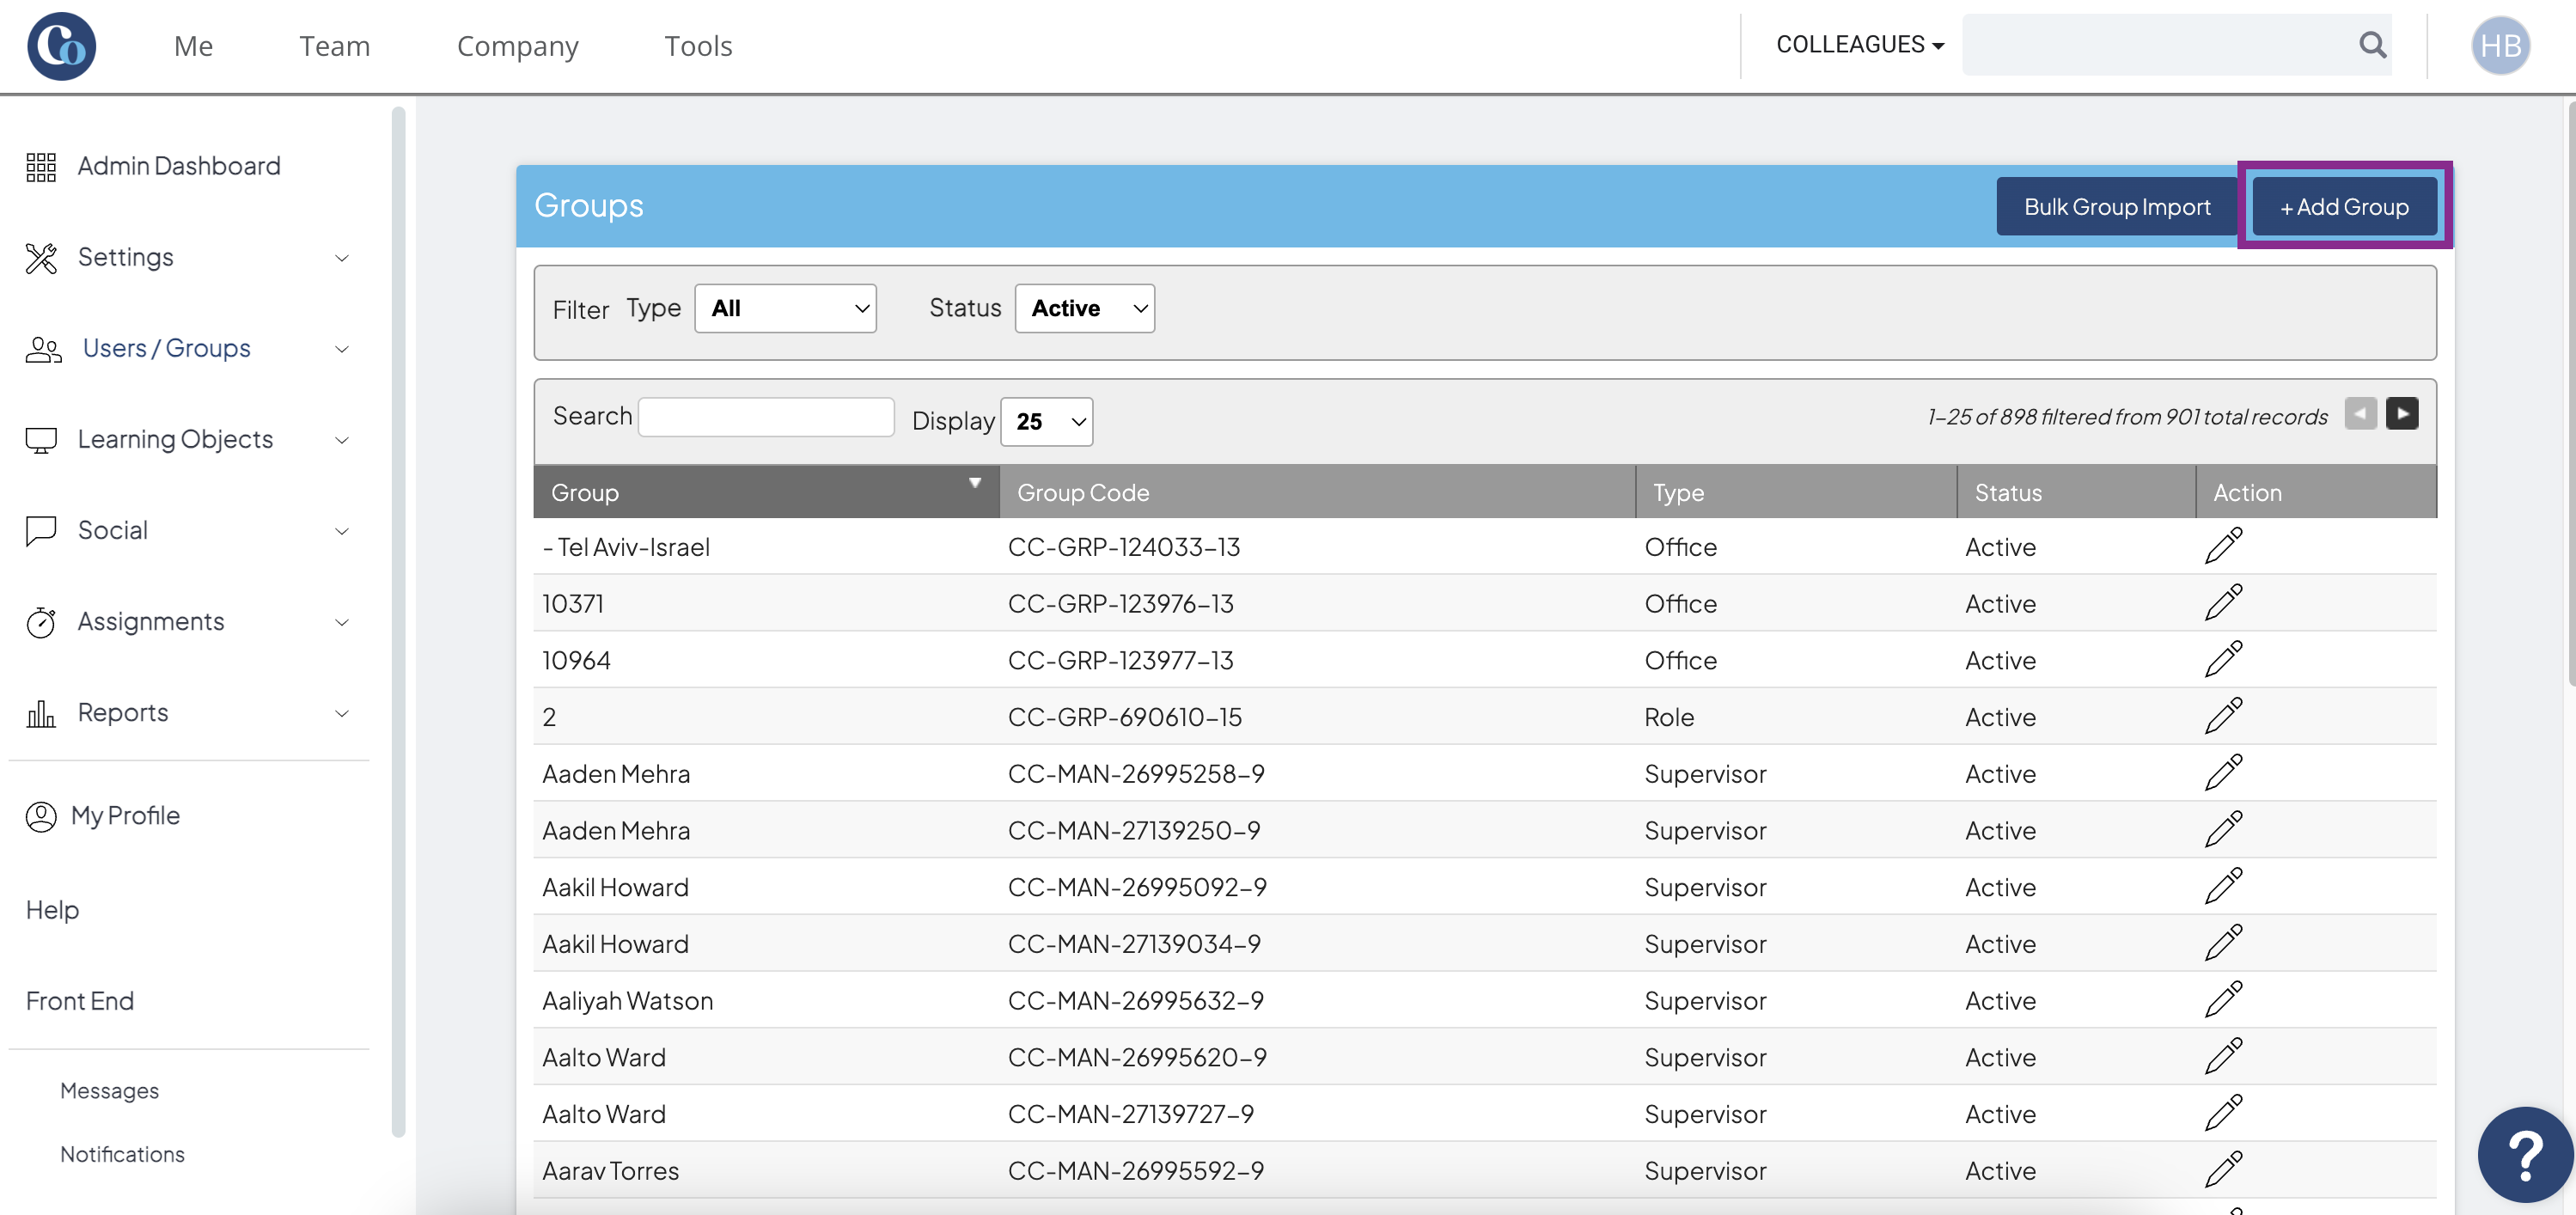Screen dimensions: 2576x1215
Task: Edit Aalto Ward CC-MAN-27139727-9 group
Action: [2223, 1113]
